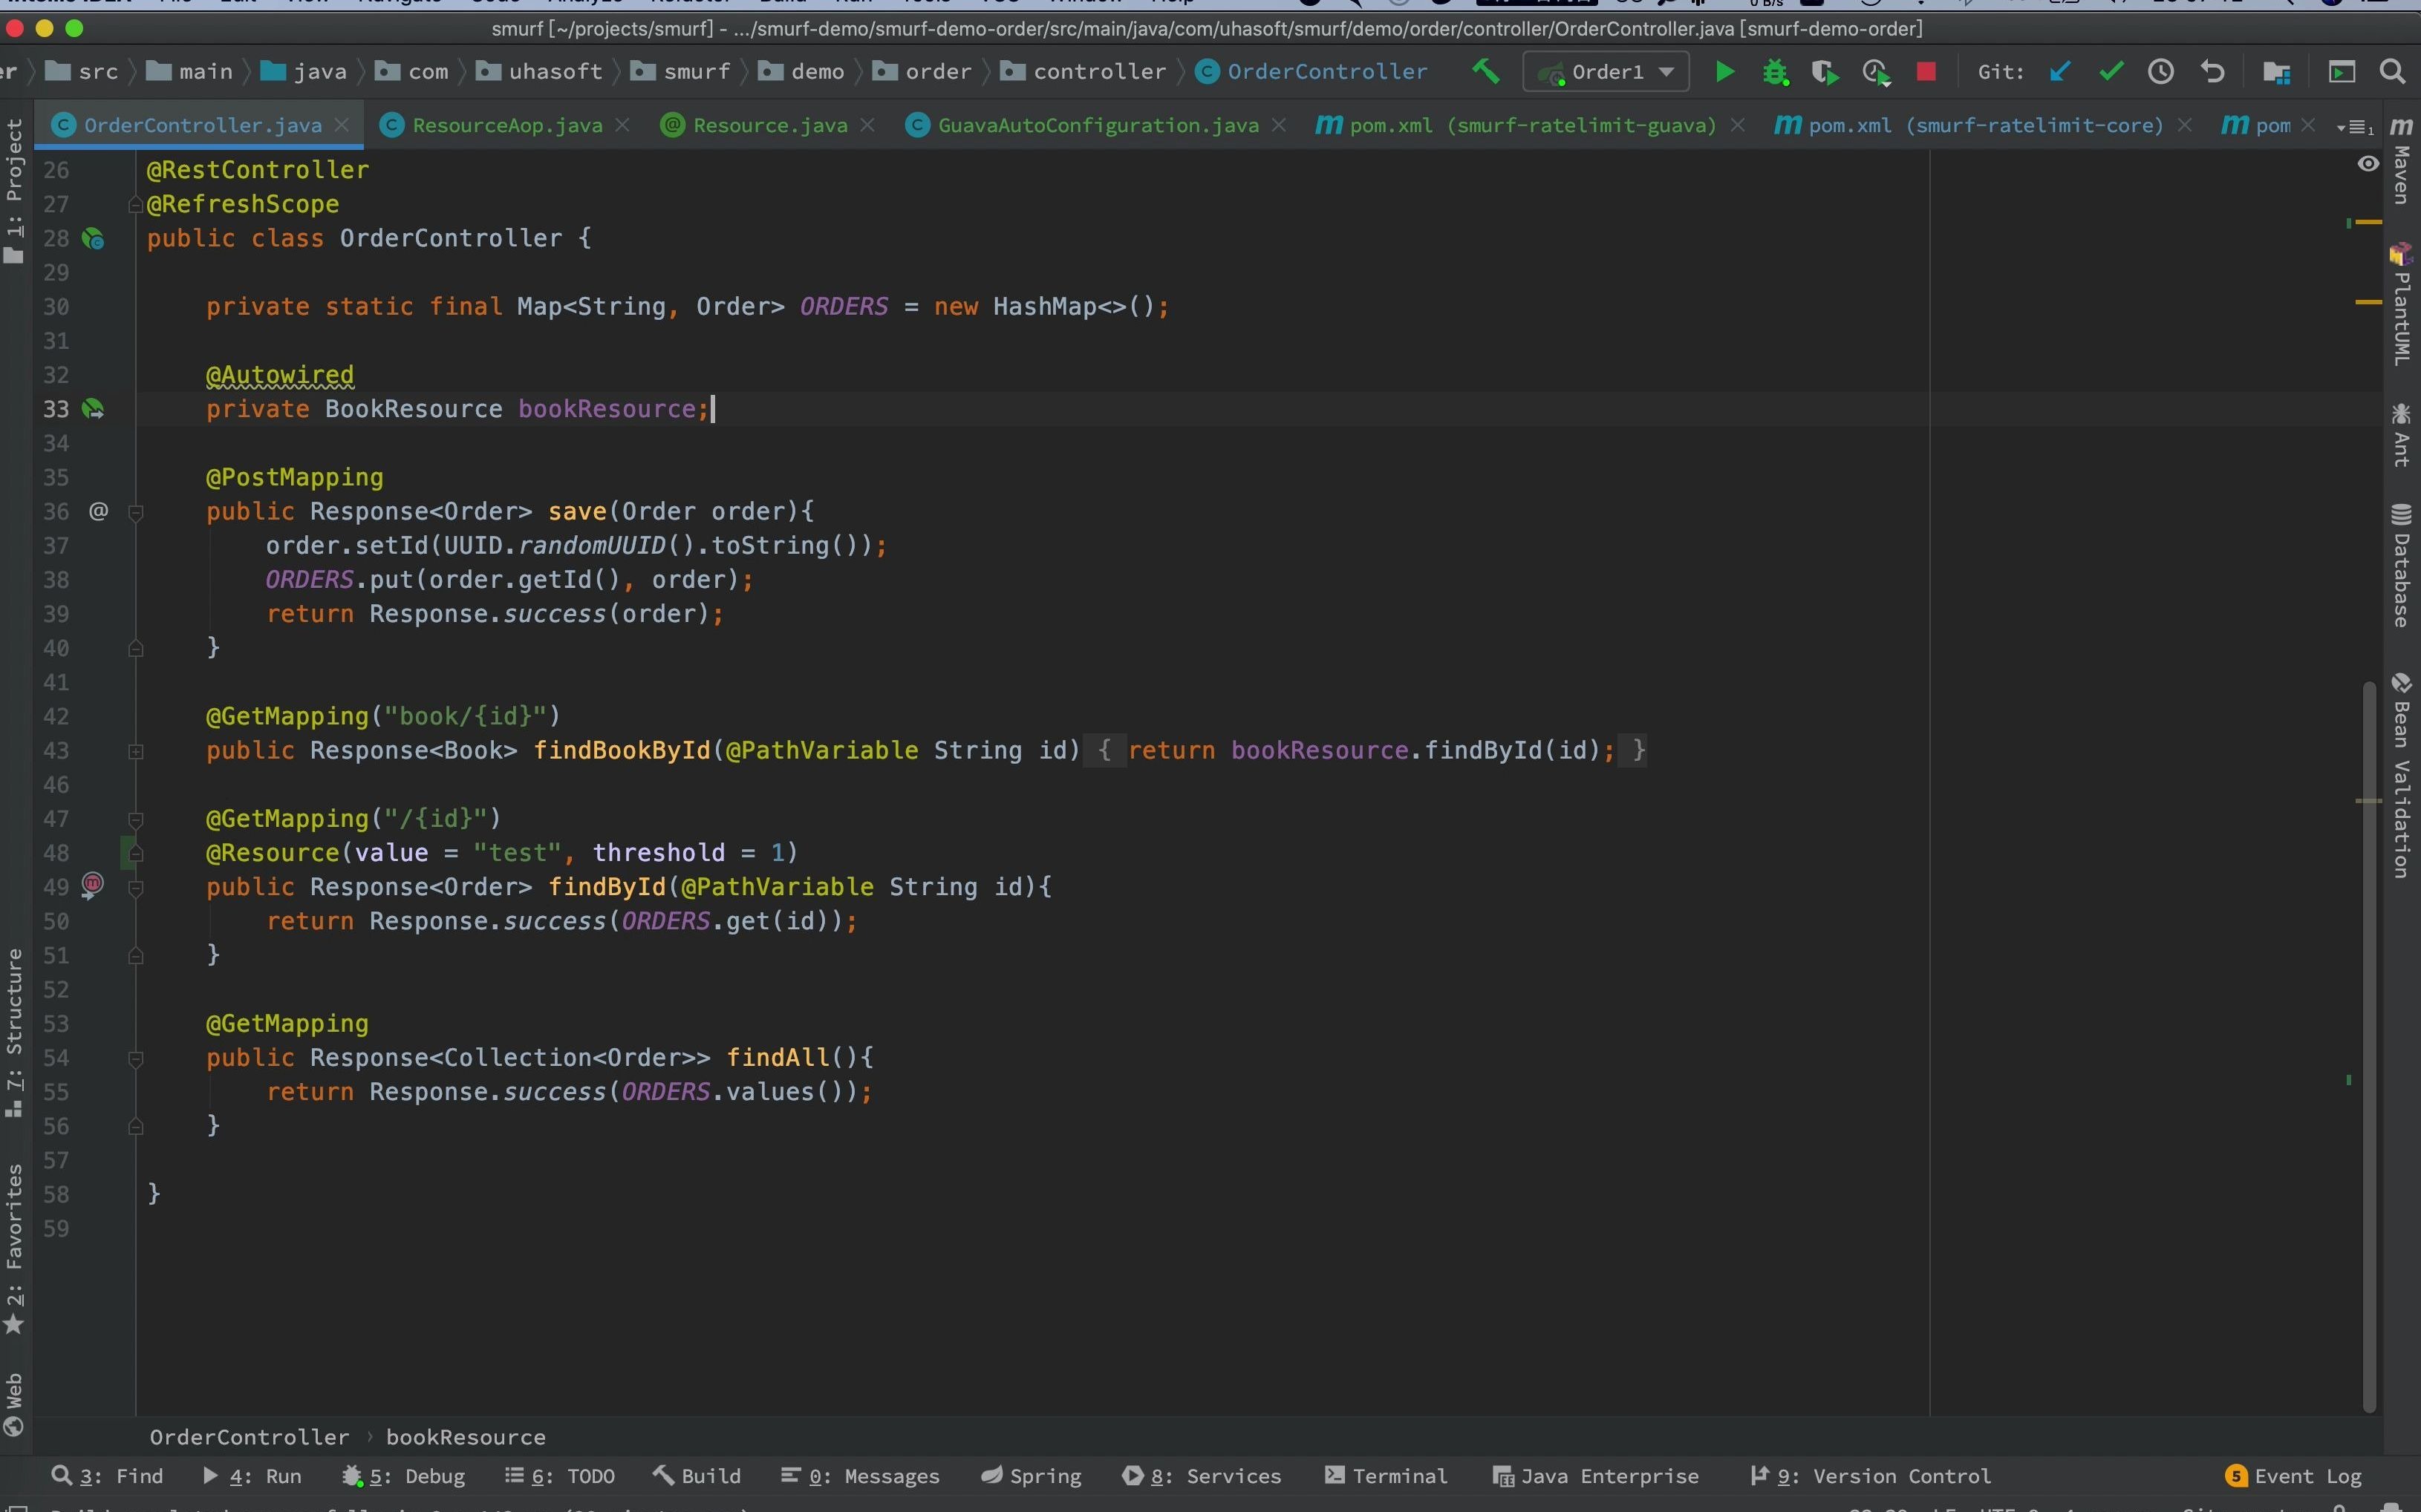2421x1512 pixels.
Task: Open the Terminal tool window
Action: click(x=1387, y=1476)
